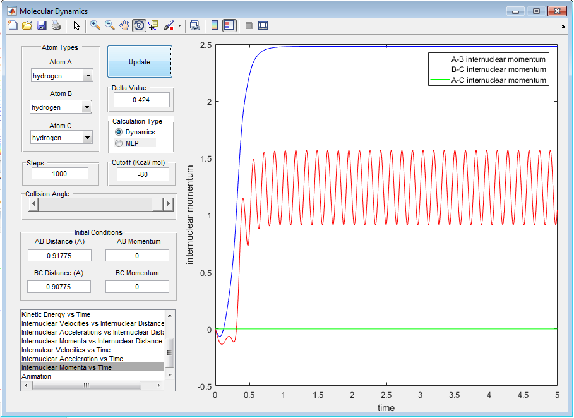This screenshot has width=574, height=418.
Task: Select the Zoom Out magnifier tool
Action: coord(110,26)
